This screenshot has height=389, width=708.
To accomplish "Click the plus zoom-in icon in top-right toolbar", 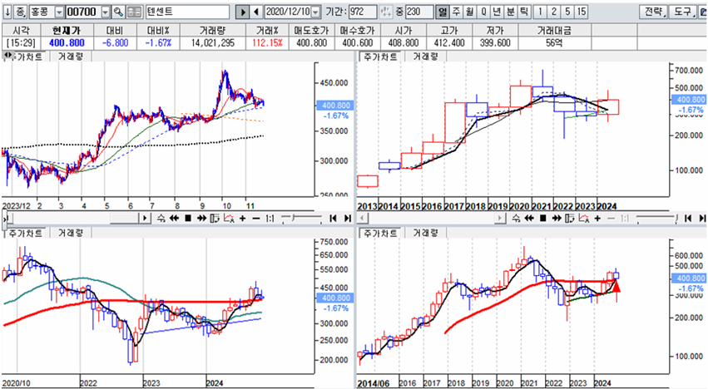I will point(597,219).
